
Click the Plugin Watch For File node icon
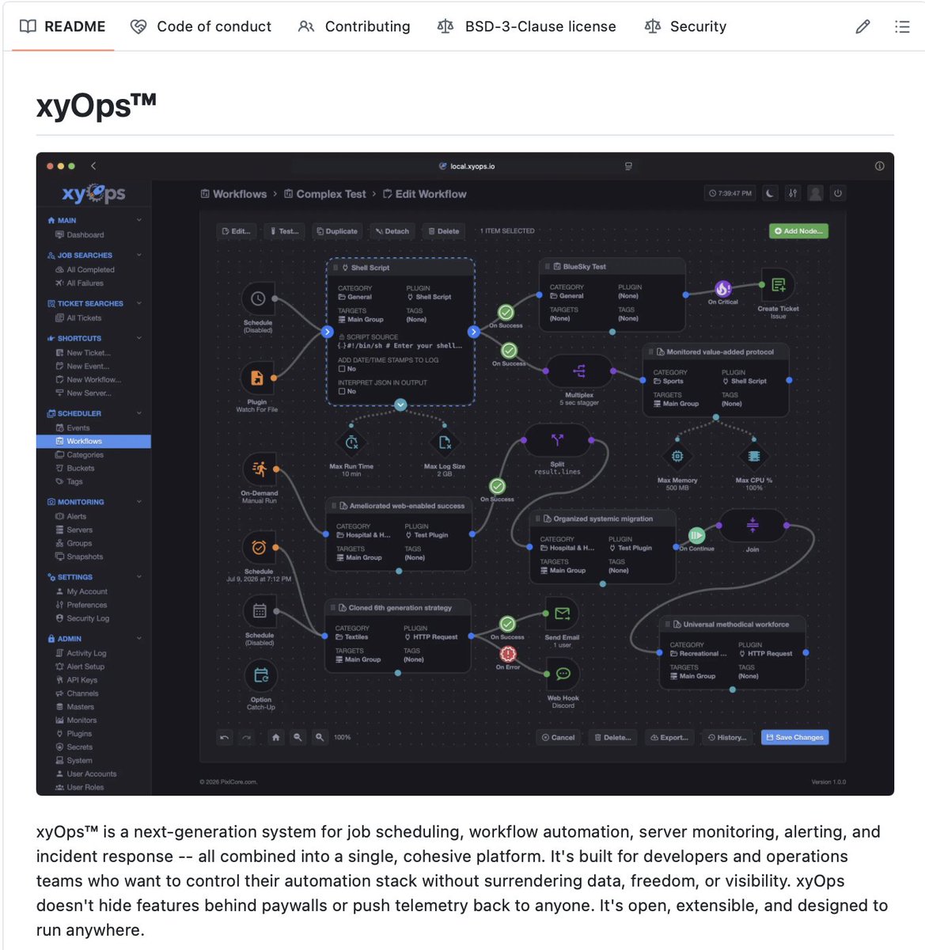coord(257,378)
